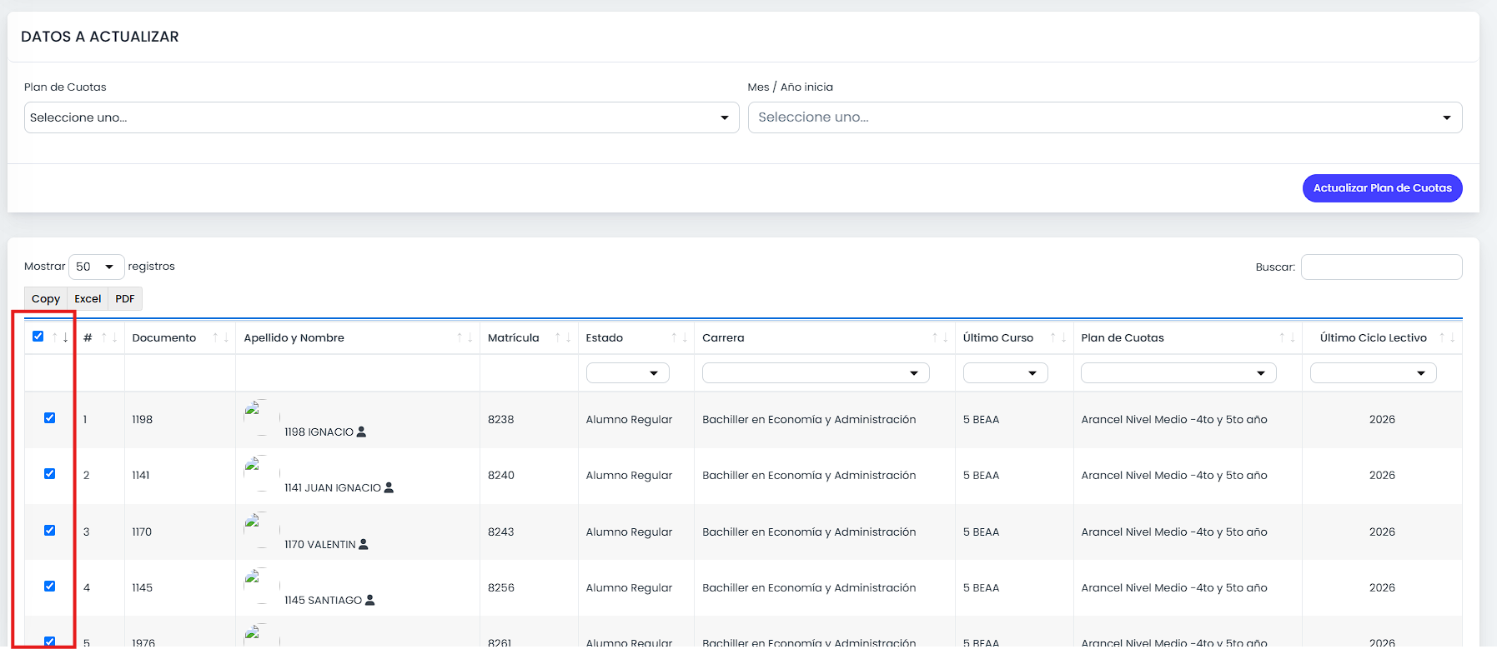Open the Mostrar registros count dropdown
The image size is (1497, 649).
[97, 267]
